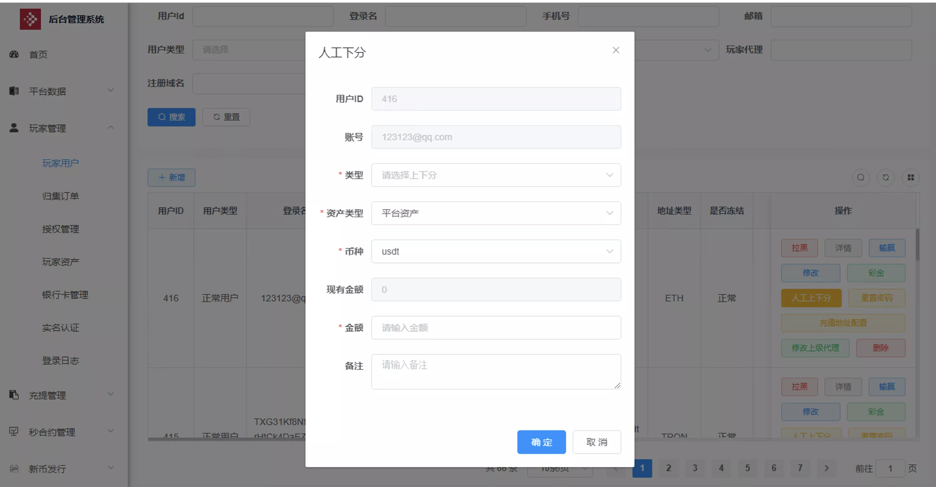Screen dimensions: 936x487
Task: Open the usdt currency dropdown
Action: coord(496,251)
